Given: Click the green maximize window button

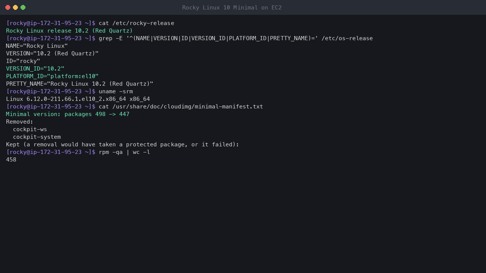Looking at the screenshot, I should click(23, 8).
